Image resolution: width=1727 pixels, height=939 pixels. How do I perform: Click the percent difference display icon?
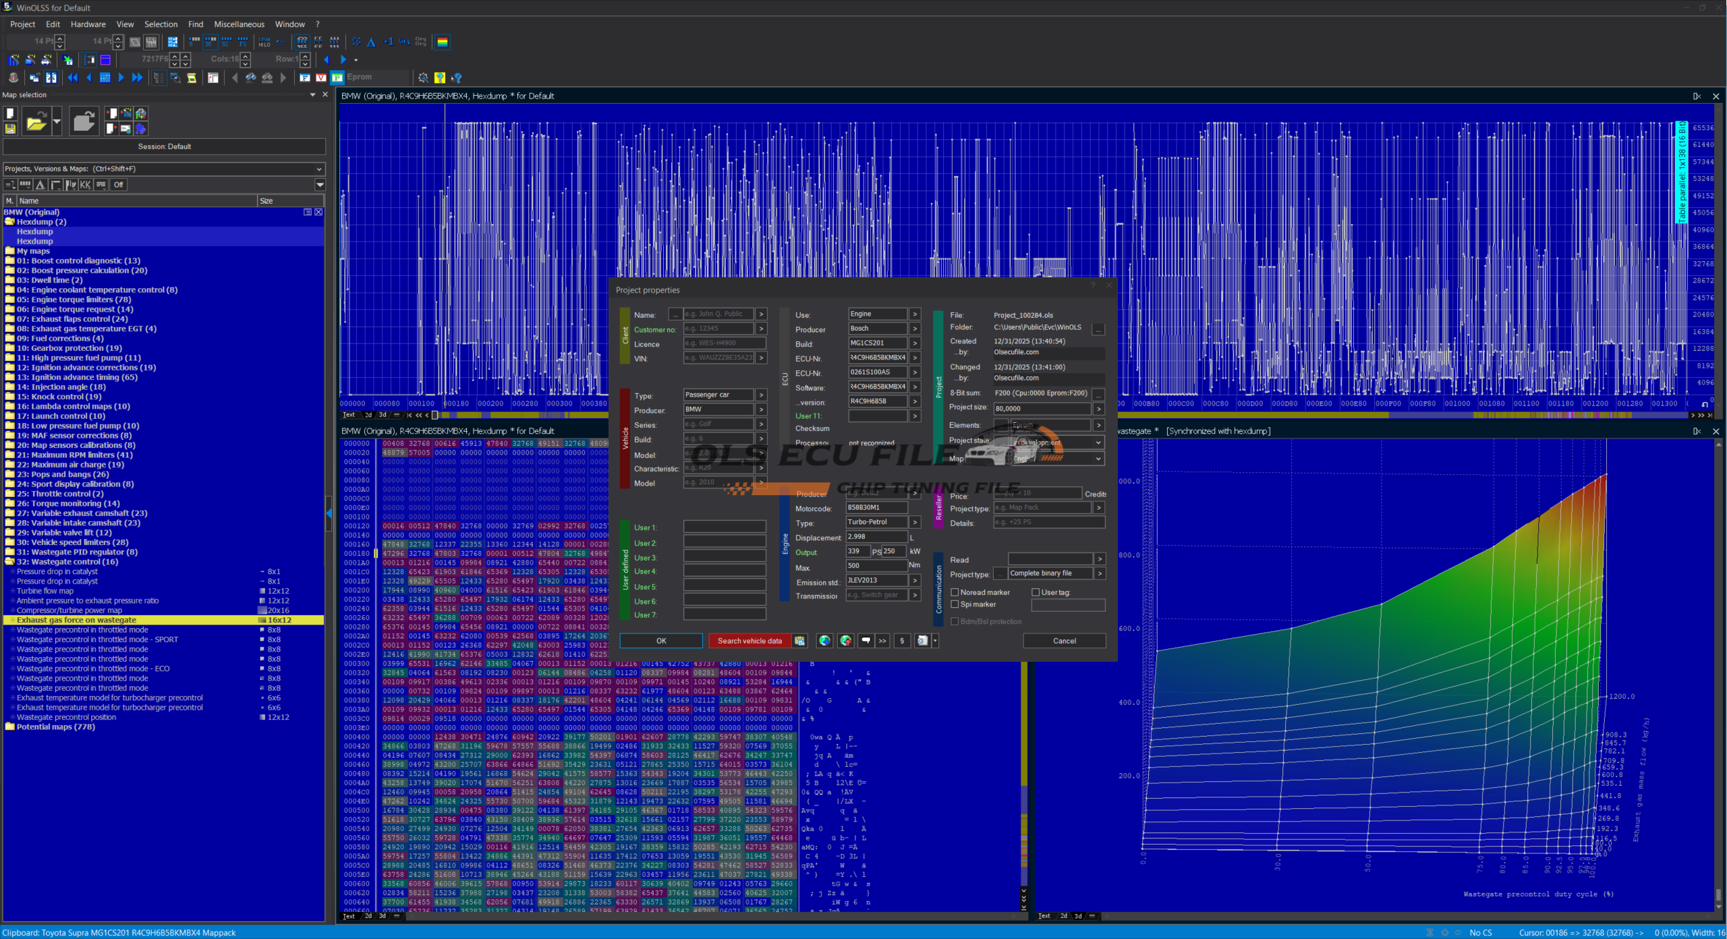click(x=356, y=42)
